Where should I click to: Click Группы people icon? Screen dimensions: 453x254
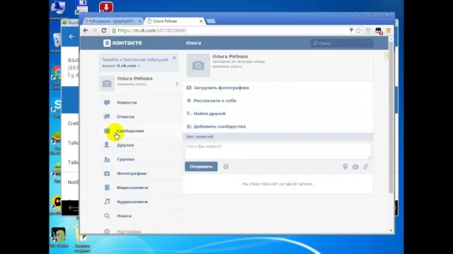pos(107,159)
